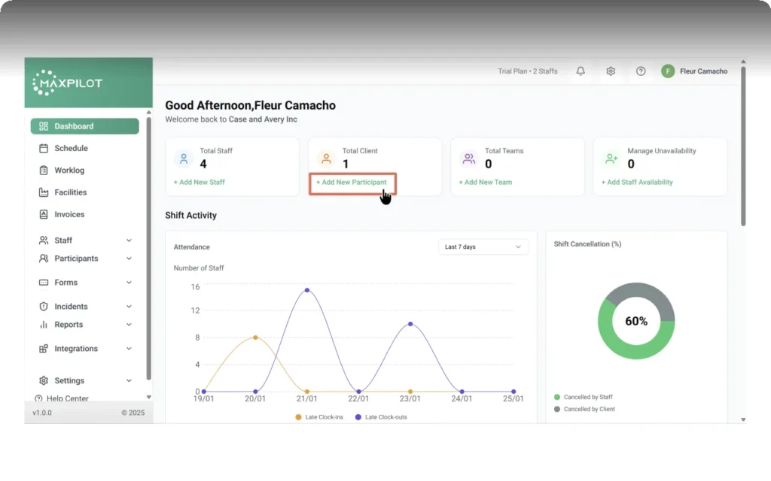Toggle the Late Clock-ins legend item
This screenshot has height=481, width=771.
[x=319, y=417]
